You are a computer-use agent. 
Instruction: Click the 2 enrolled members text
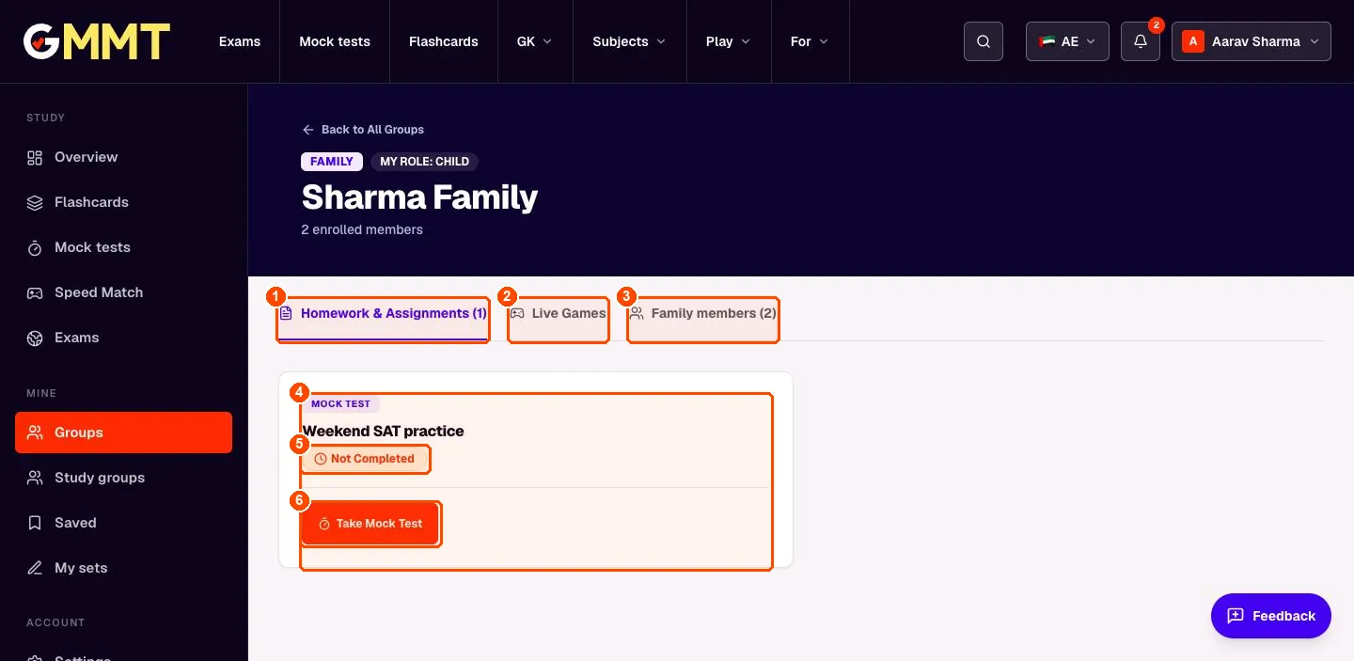pos(362,229)
